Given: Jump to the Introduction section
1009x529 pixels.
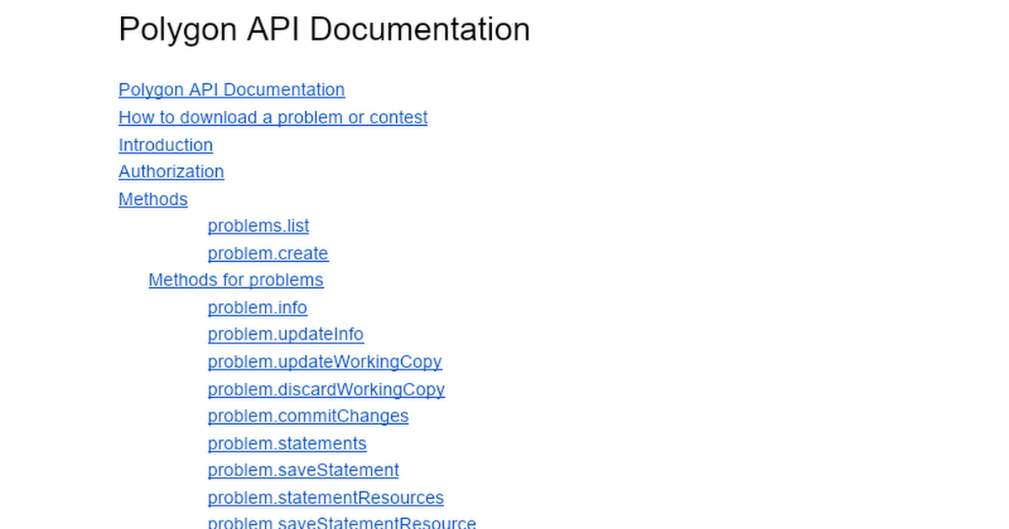Looking at the screenshot, I should point(166,145).
